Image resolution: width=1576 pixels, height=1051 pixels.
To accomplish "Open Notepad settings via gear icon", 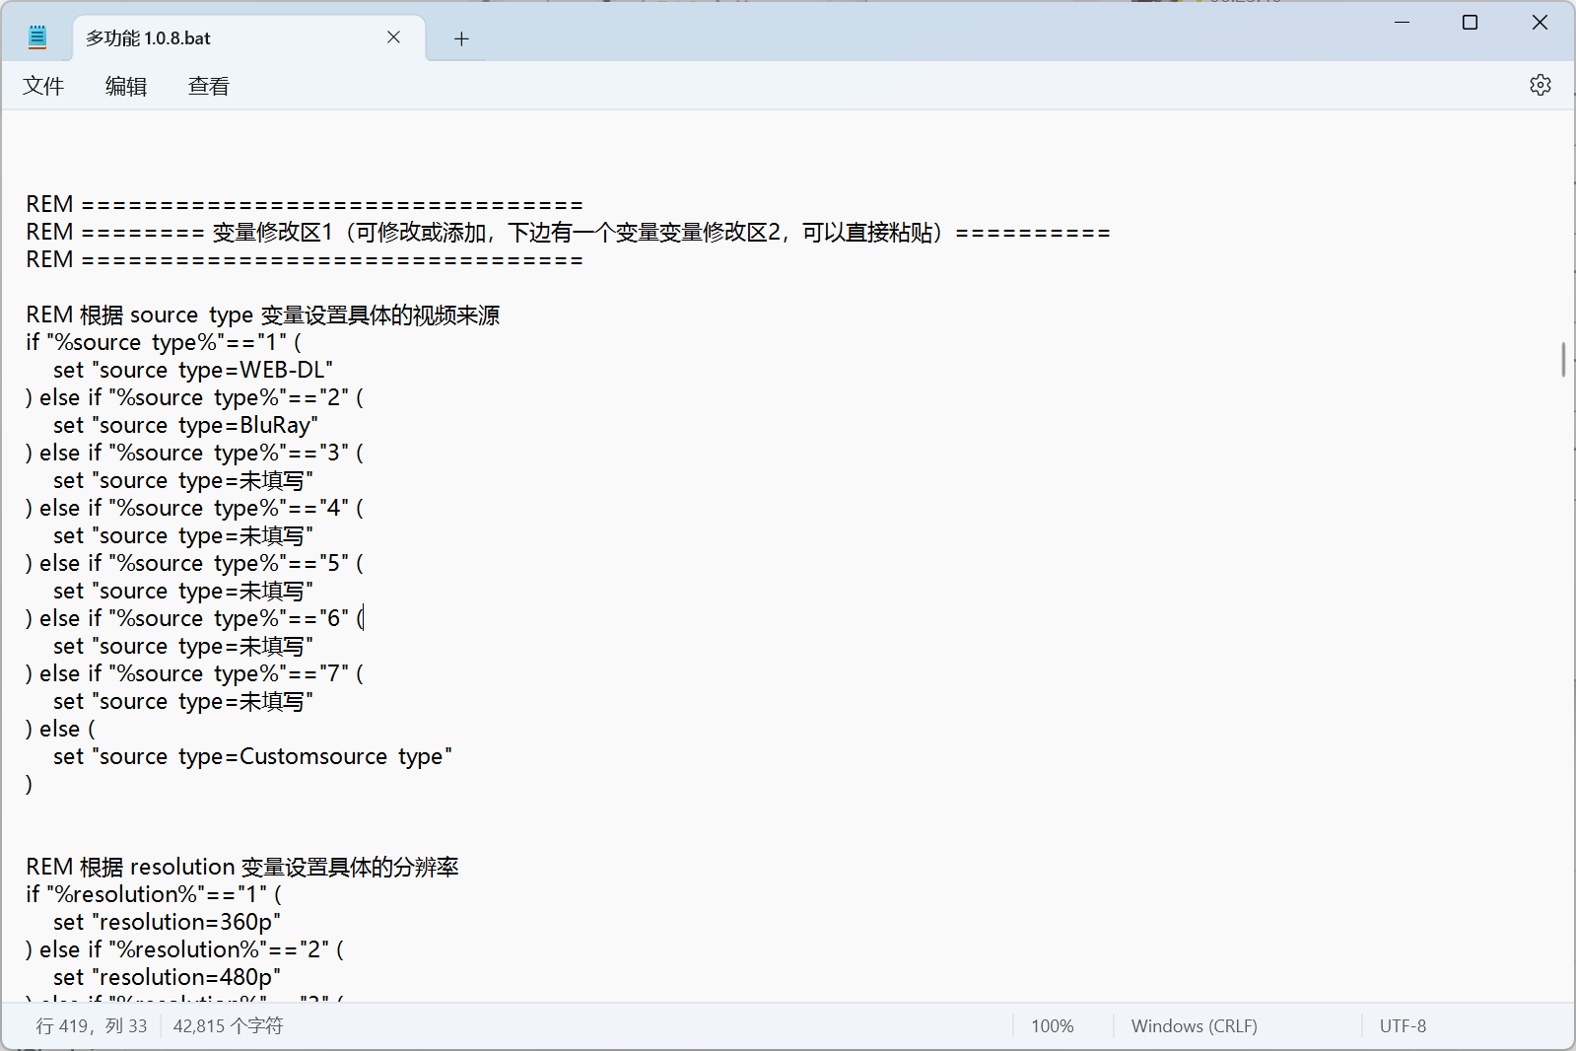I will (x=1540, y=86).
